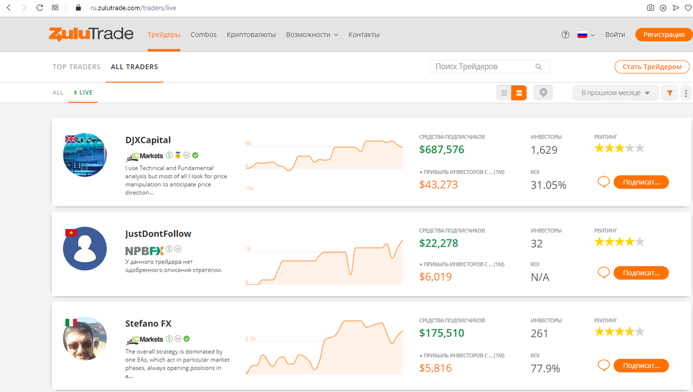Open the Контакты menu item
The width and height of the screenshot is (693, 392).
click(x=364, y=35)
